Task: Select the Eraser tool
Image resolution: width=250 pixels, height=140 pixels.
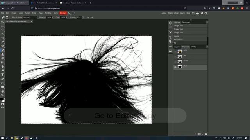Action: point(2,58)
